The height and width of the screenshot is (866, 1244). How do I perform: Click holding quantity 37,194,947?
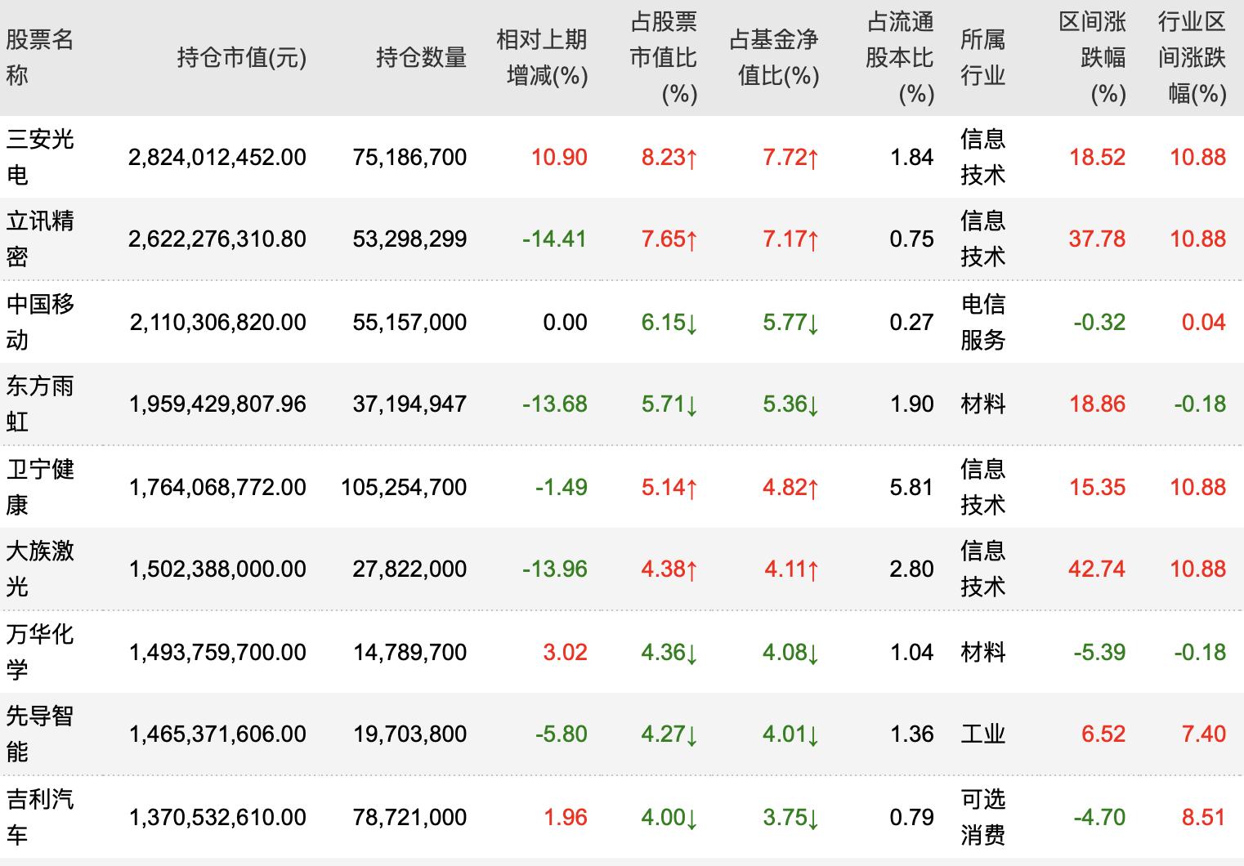pos(409,404)
